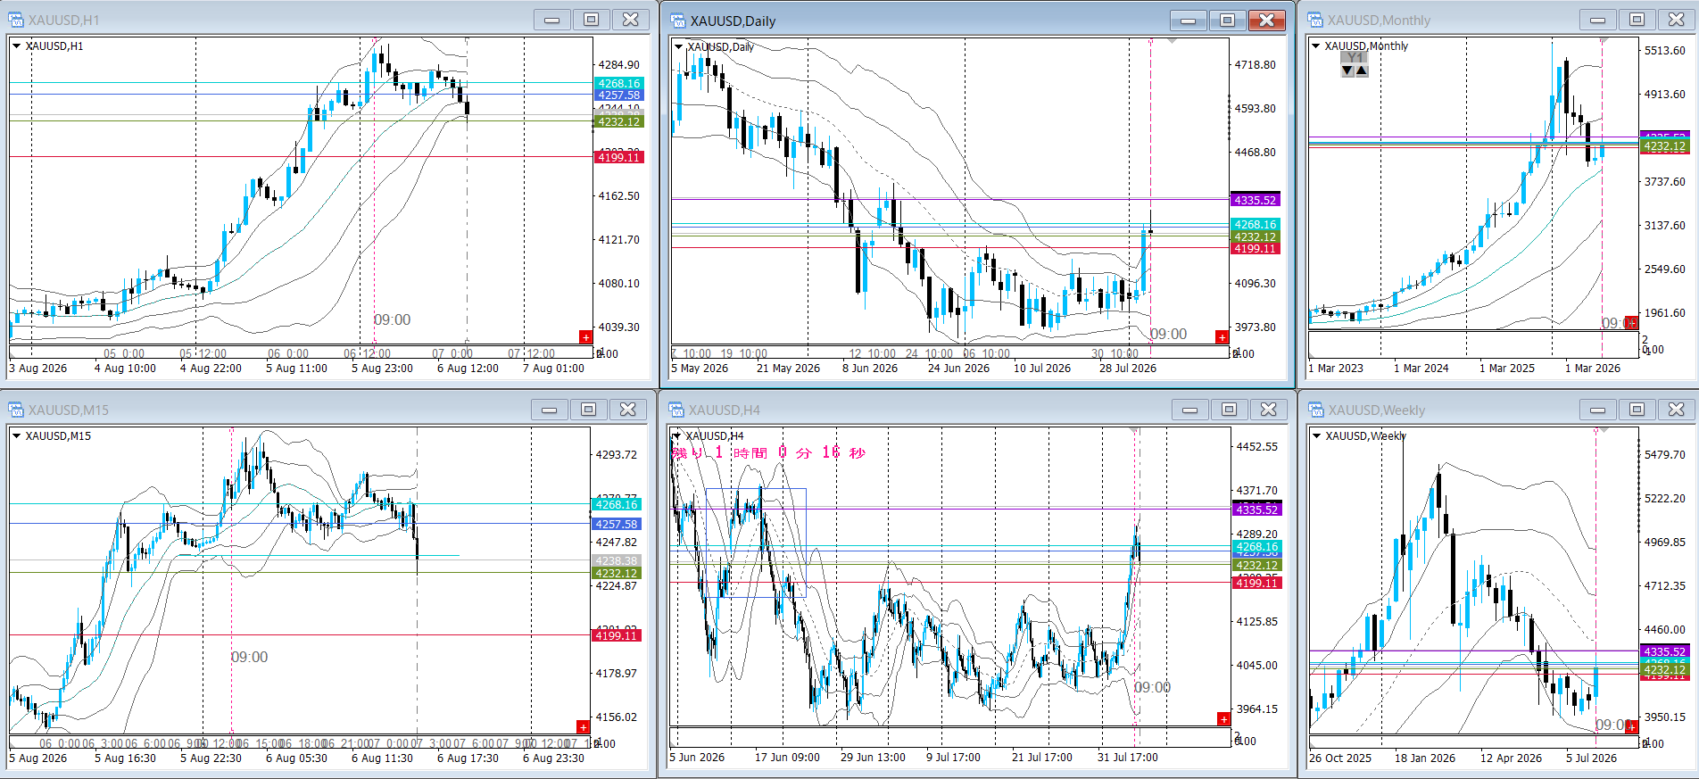Open the triangle menu beside XAUUSD,Weekly chart label
Image resolution: width=1699 pixels, height=779 pixels.
coord(1316,435)
